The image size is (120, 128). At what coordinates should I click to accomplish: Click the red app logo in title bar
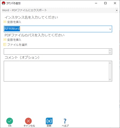(3, 3)
